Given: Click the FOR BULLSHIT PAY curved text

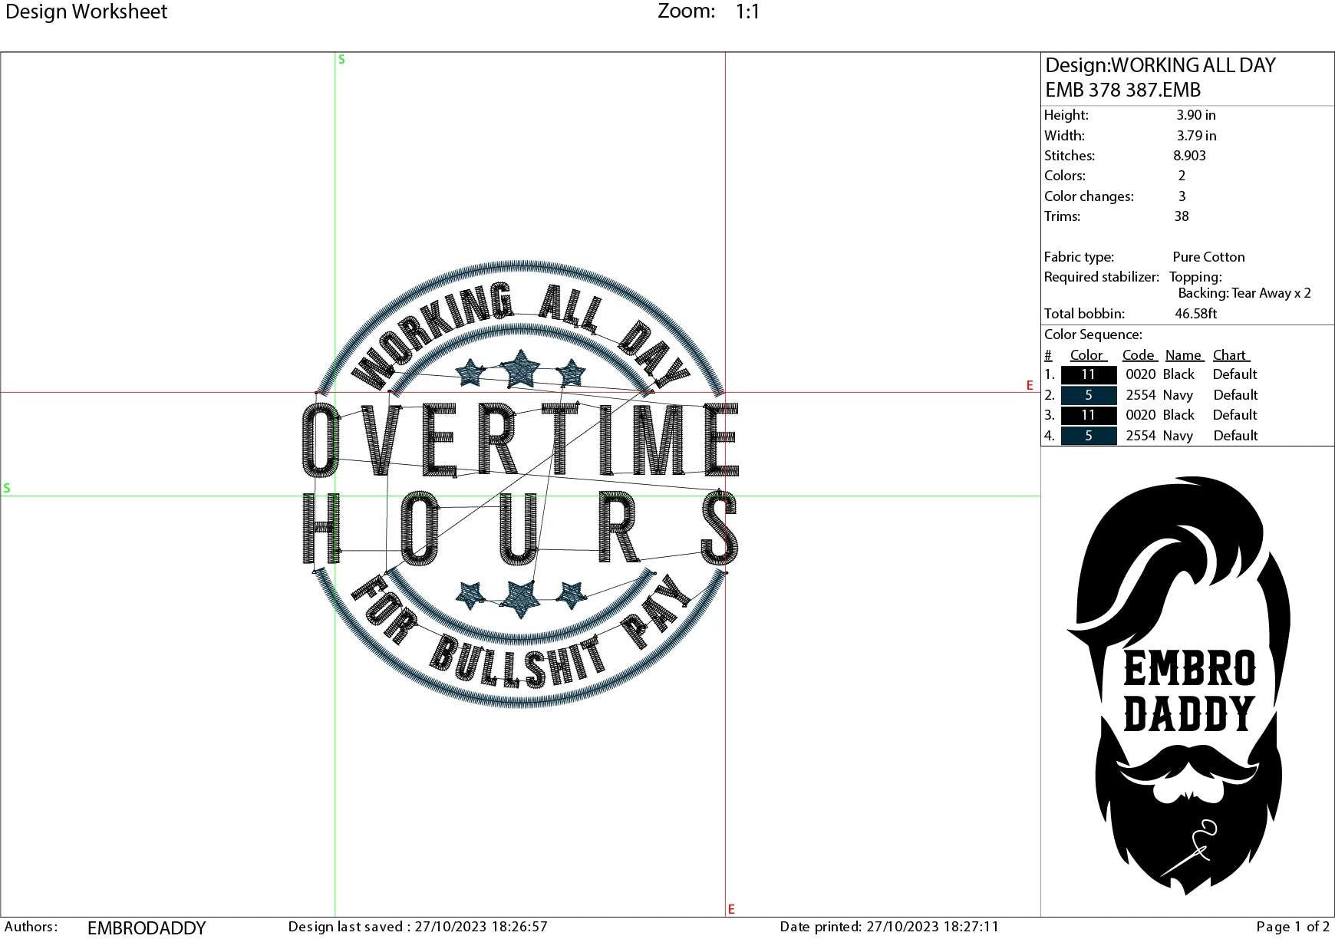Looking at the screenshot, I should point(521,631).
